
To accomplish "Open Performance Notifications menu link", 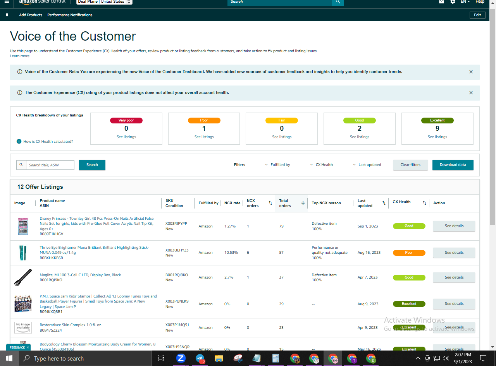I will (x=70, y=15).
